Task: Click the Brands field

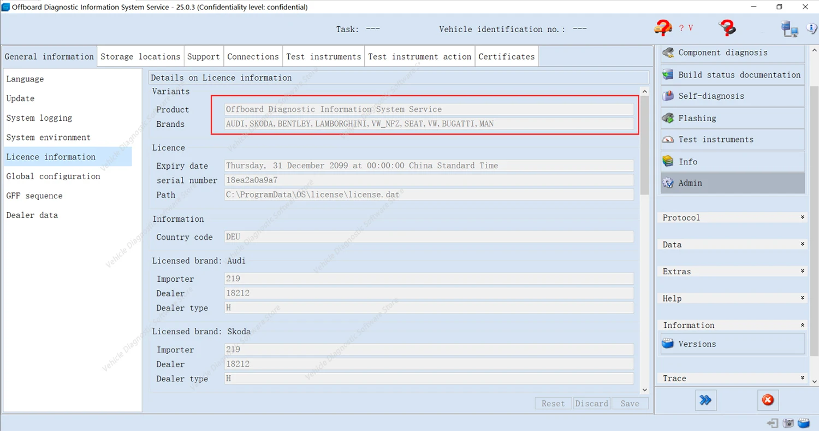Action: point(429,124)
